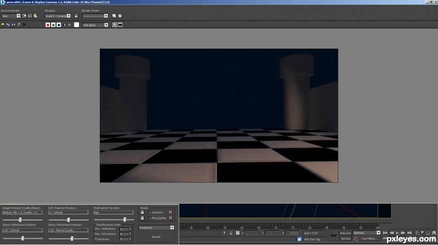The width and height of the screenshot is (438, 245).
Task: Click the Edit Region icon
Action: (x=24, y=16)
